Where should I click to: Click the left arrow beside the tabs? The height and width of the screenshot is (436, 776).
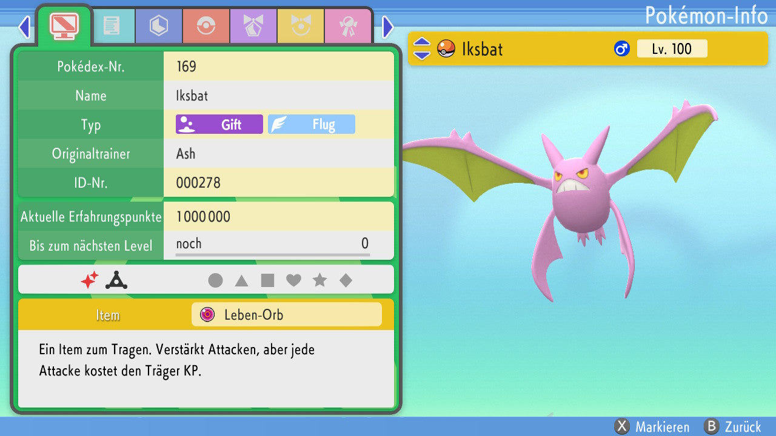[24, 27]
